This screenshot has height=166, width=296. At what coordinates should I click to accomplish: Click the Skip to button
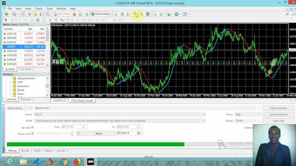click(x=99, y=133)
